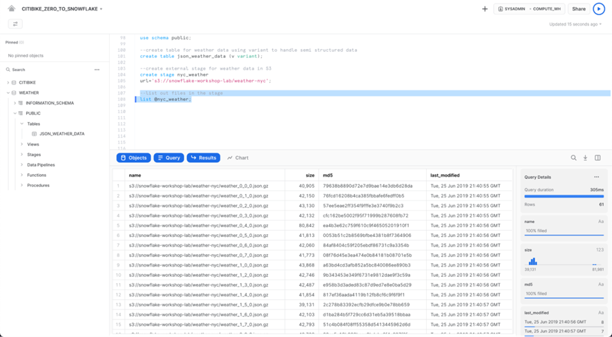Toggle the Objects panel button
Viewport: 612px width, 337px height.
click(133, 158)
